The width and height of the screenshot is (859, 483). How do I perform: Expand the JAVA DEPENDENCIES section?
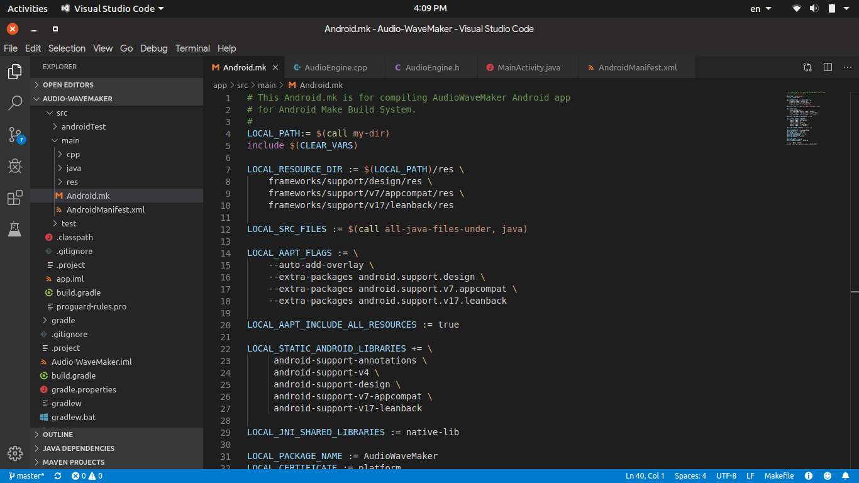(x=116, y=448)
